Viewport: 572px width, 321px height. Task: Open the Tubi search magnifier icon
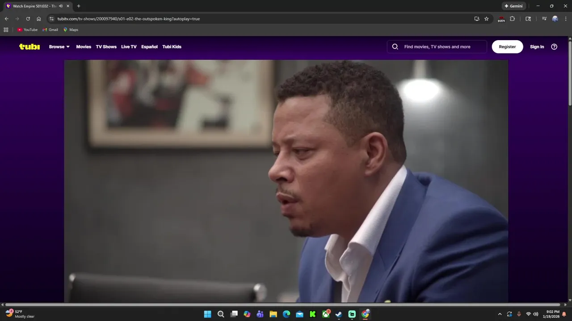pyautogui.click(x=395, y=47)
